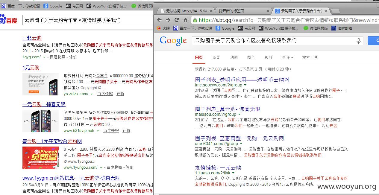Screen dimensions: 379x195
Task: Expand arrow next to www.521svip.net/ in Baidu
Action: [x=98, y=131]
